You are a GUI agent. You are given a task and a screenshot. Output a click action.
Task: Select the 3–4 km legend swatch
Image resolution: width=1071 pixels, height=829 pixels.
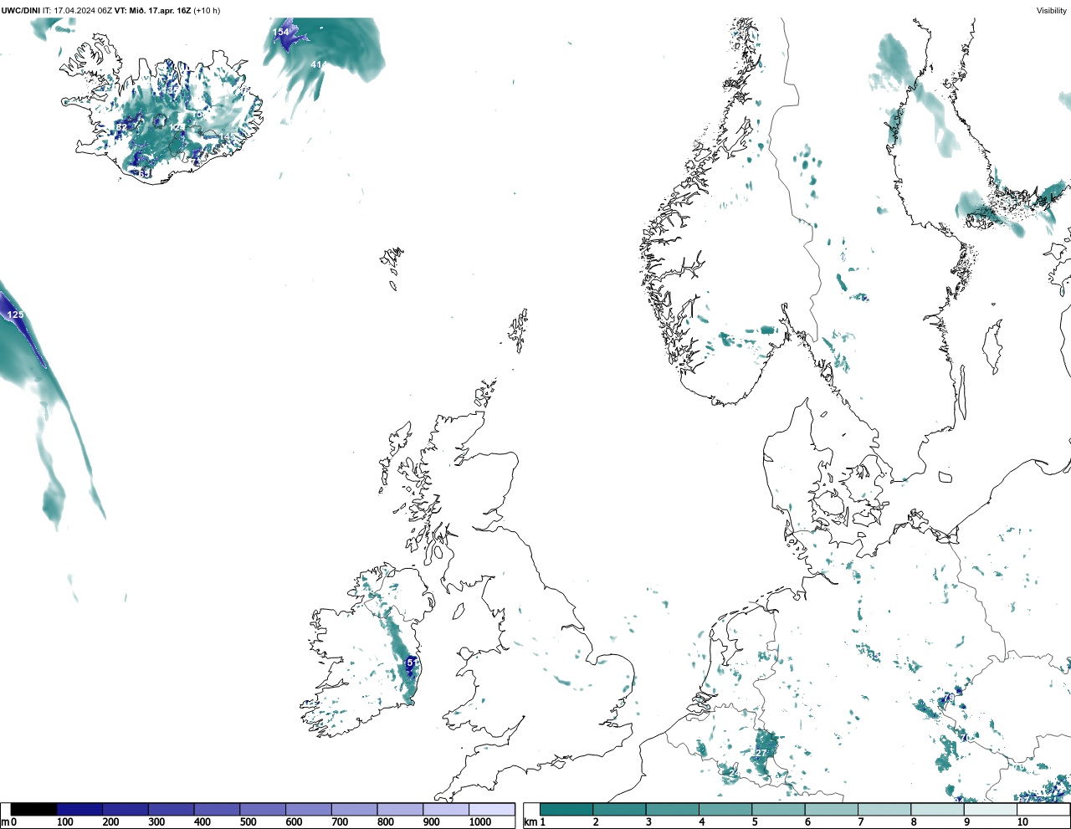tap(672, 810)
